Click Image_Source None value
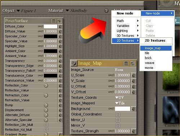180x136 pixels. pyautogui.click(x=119, y=70)
